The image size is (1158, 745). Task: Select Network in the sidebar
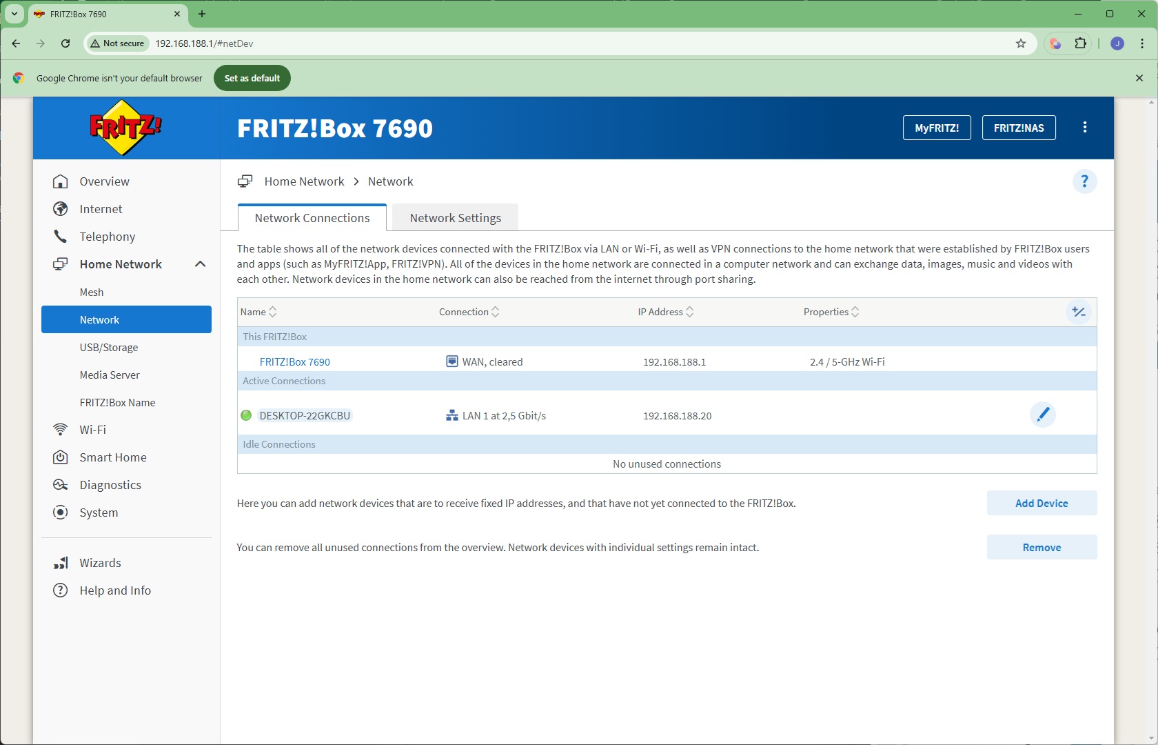(x=126, y=319)
